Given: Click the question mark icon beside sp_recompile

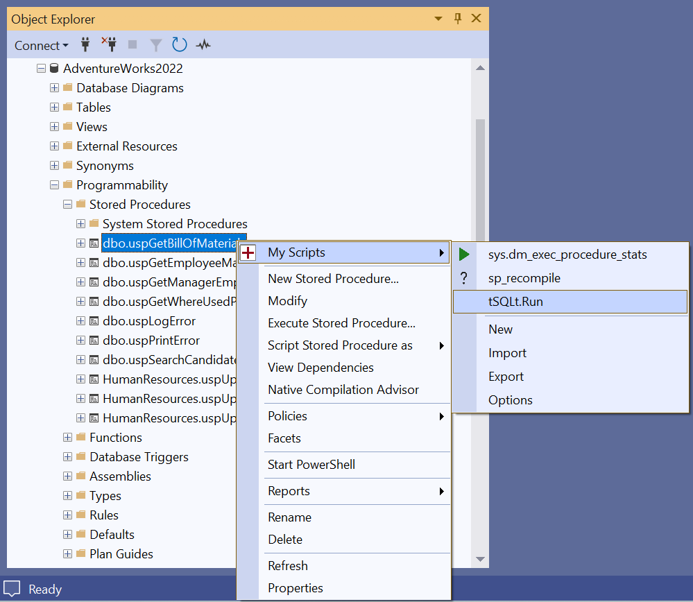Looking at the screenshot, I should point(464,278).
